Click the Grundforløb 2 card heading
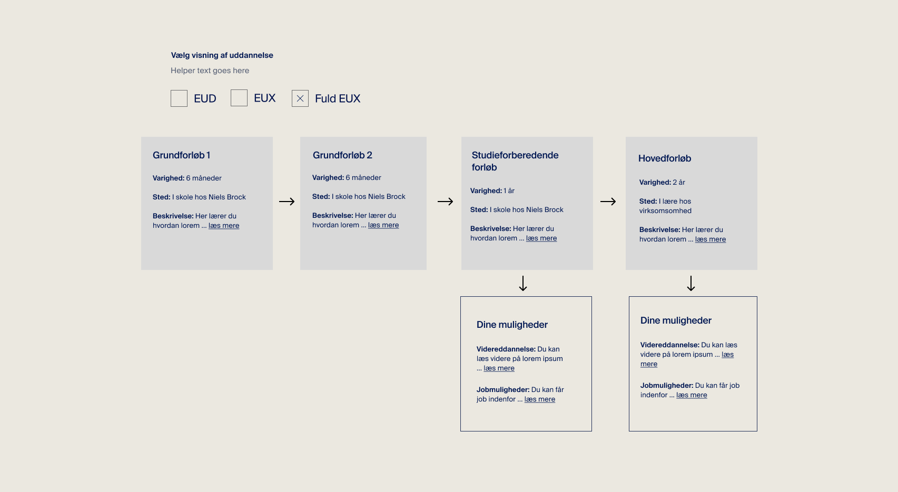The height and width of the screenshot is (492, 898). 342,155
